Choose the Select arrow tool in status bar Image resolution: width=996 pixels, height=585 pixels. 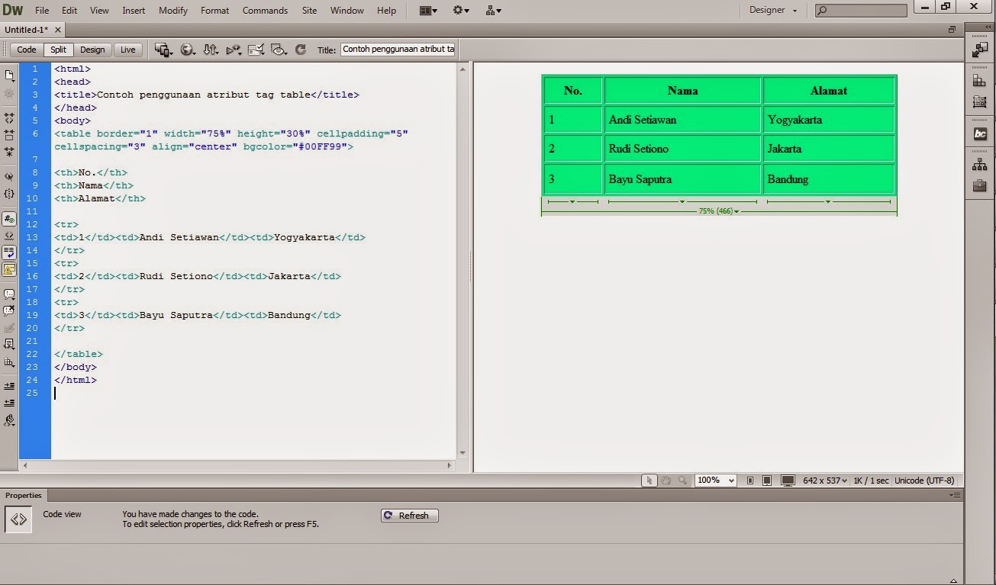coord(649,481)
